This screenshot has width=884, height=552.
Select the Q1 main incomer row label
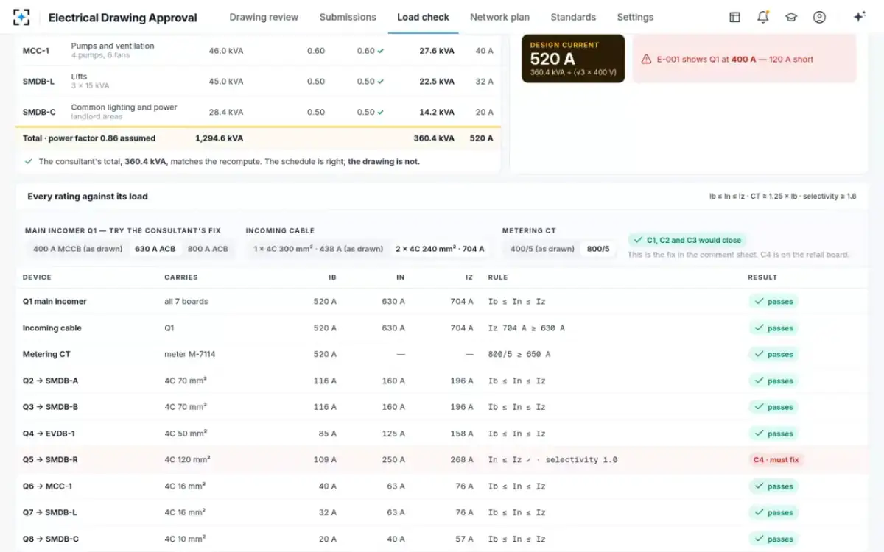click(55, 302)
